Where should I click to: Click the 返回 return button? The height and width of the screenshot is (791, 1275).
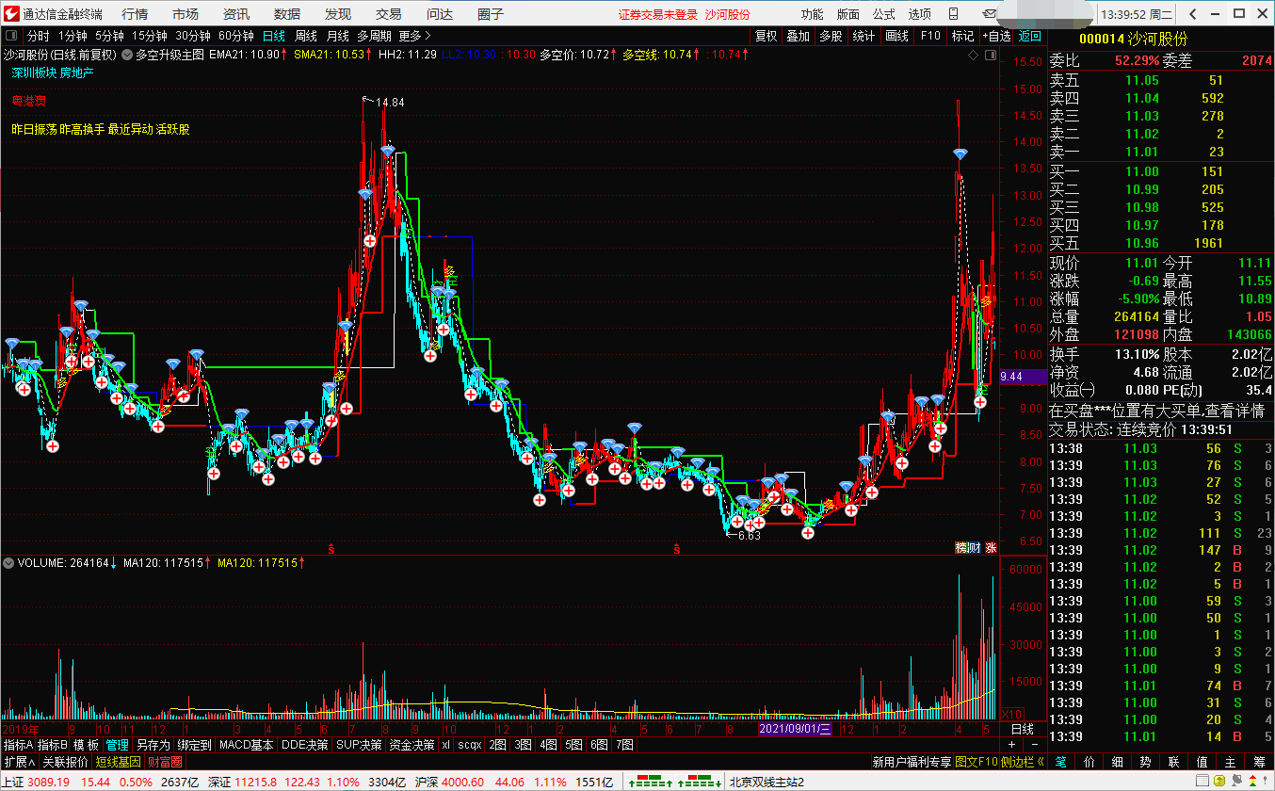tap(1030, 36)
